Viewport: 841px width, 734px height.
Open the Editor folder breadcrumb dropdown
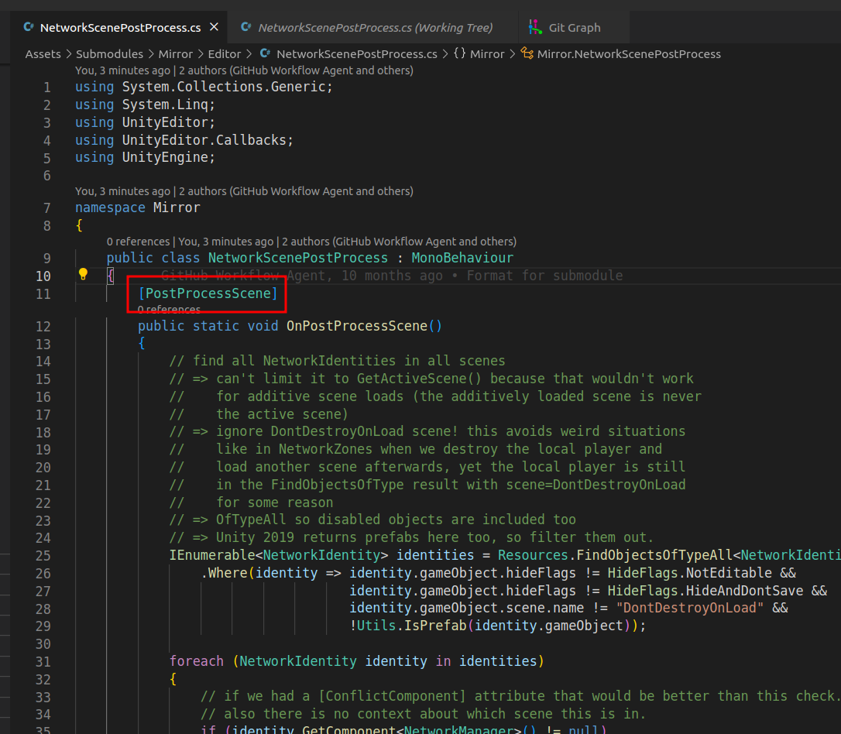coord(225,54)
